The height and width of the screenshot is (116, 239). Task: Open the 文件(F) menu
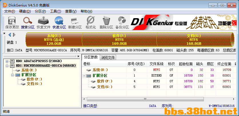coord(10,11)
